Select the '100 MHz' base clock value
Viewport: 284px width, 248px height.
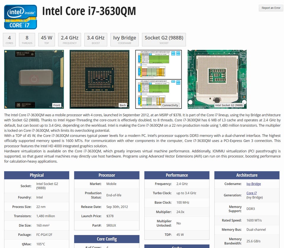point(183,203)
